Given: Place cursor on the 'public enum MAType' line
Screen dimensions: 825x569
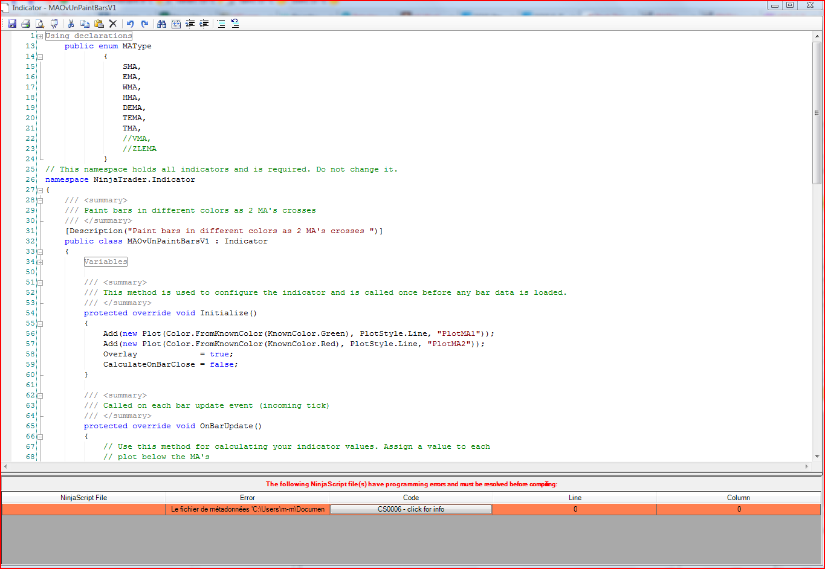Looking at the screenshot, I should [x=108, y=46].
